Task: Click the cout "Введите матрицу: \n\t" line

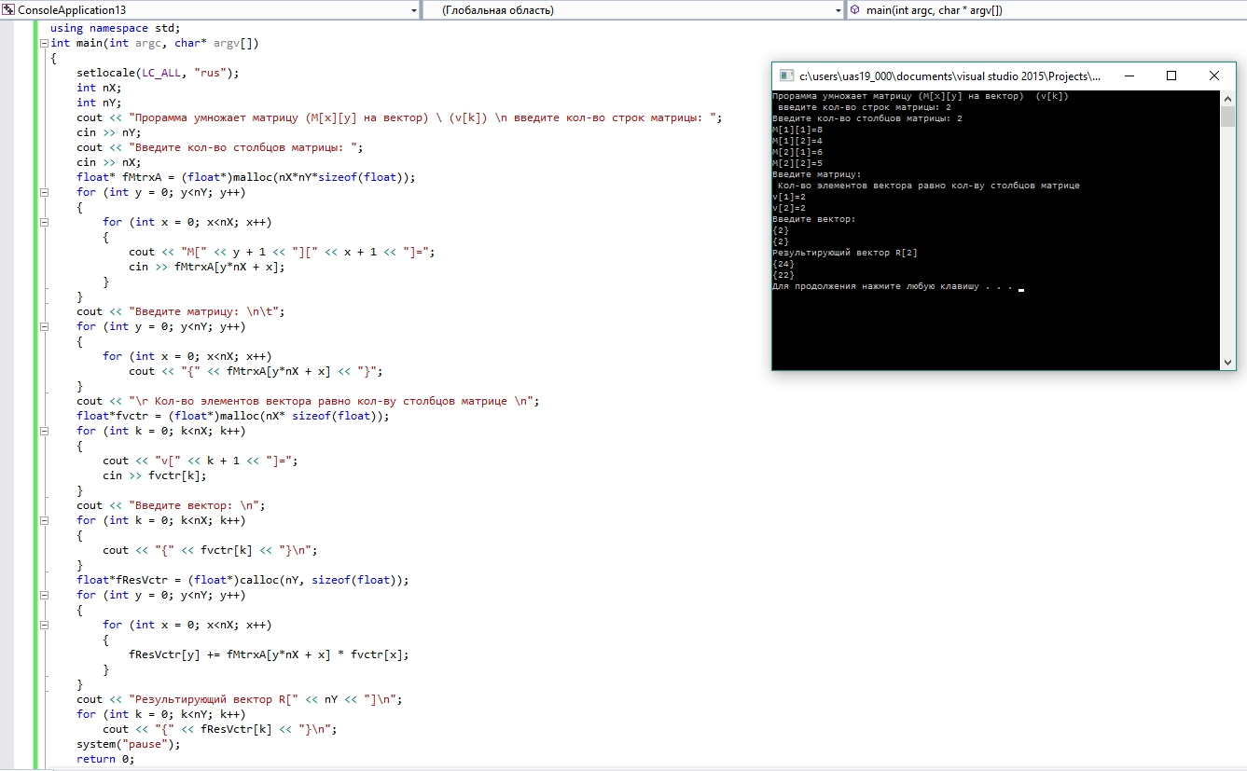Action: [180, 311]
